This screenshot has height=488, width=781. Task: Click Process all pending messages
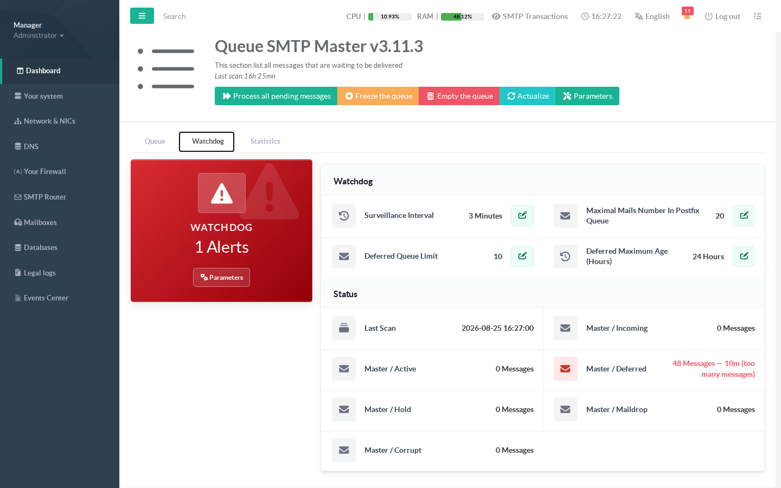pyautogui.click(x=276, y=96)
